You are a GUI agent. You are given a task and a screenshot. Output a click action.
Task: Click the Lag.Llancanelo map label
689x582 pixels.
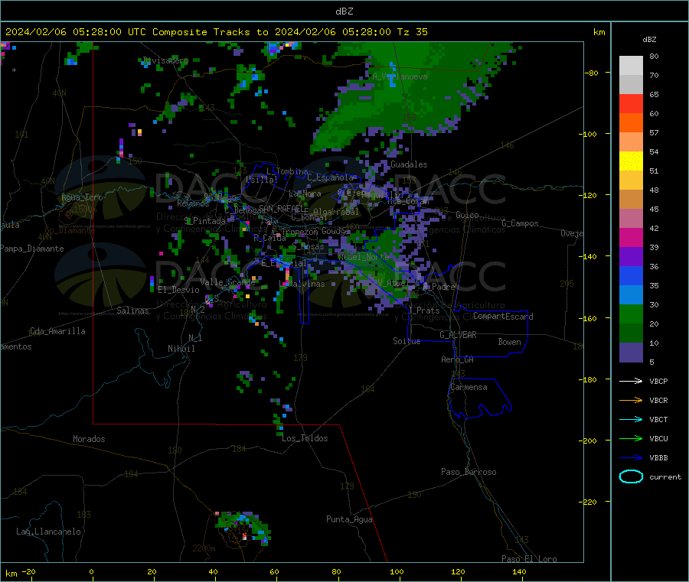pyautogui.click(x=48, y=532)
